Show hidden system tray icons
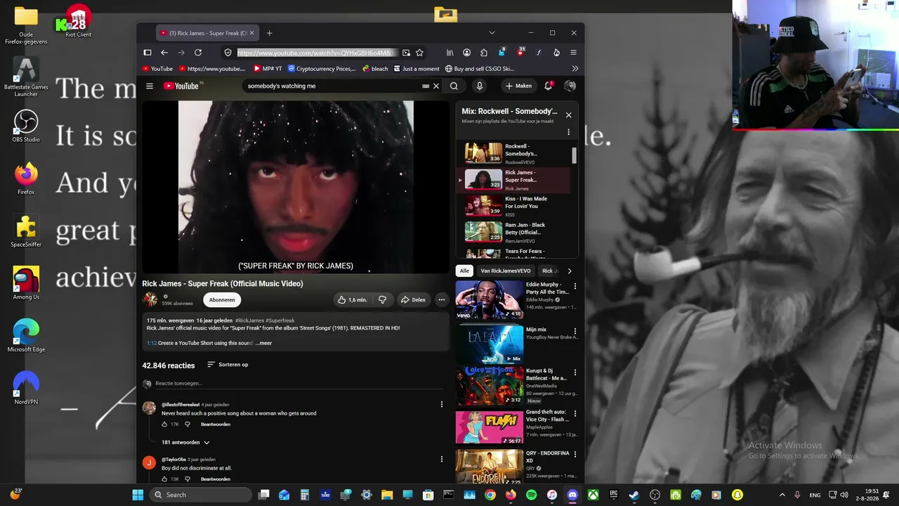 pyautogui.click(x=782, y=495)
